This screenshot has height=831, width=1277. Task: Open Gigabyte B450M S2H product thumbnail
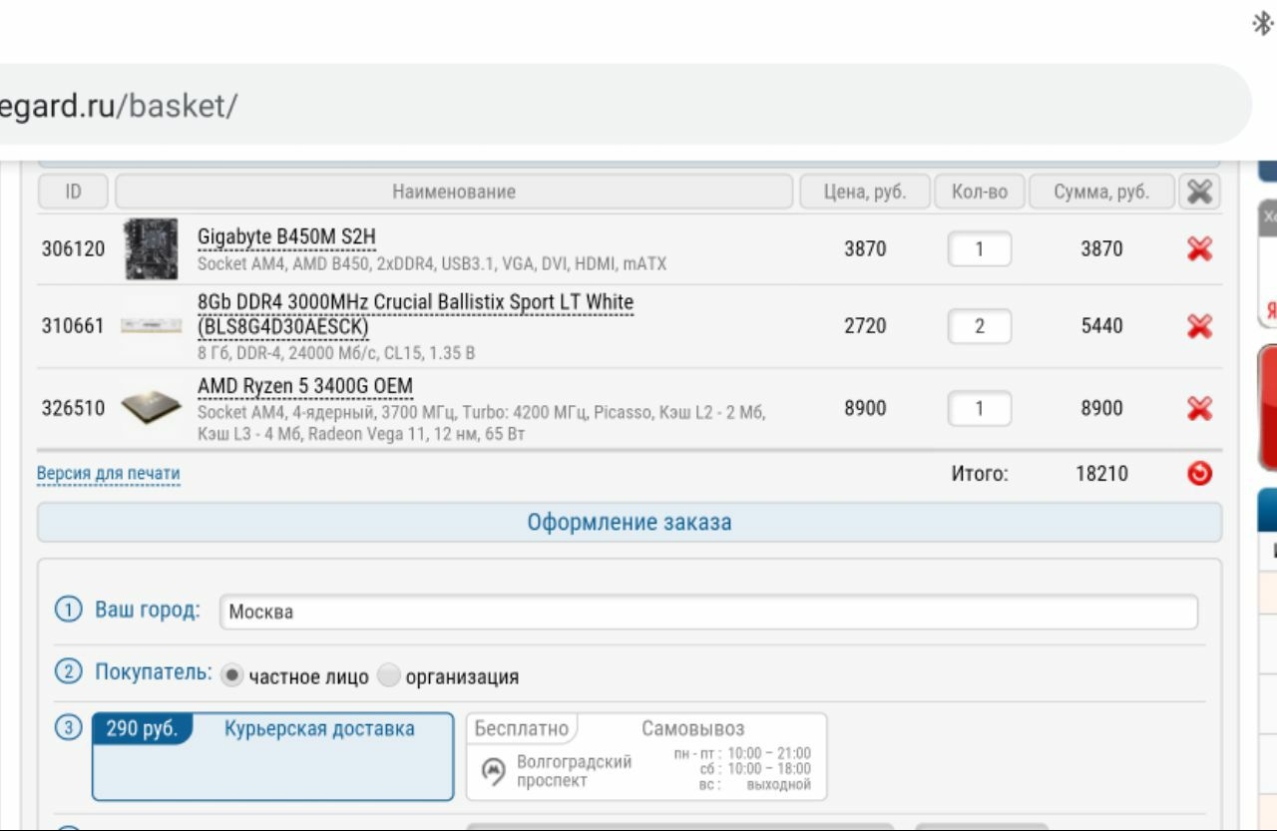[151, 249]
